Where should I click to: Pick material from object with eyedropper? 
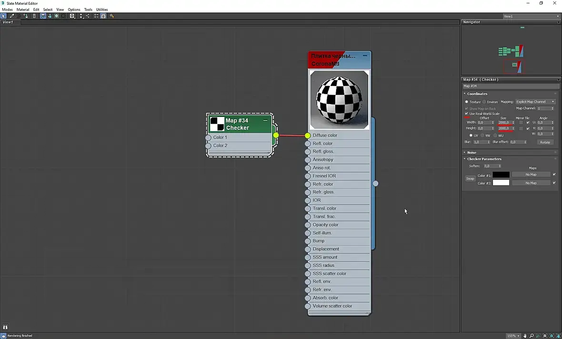coord(12,16)
